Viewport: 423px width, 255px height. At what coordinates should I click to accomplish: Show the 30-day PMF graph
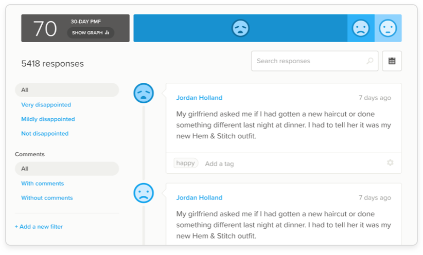(91, 33)
